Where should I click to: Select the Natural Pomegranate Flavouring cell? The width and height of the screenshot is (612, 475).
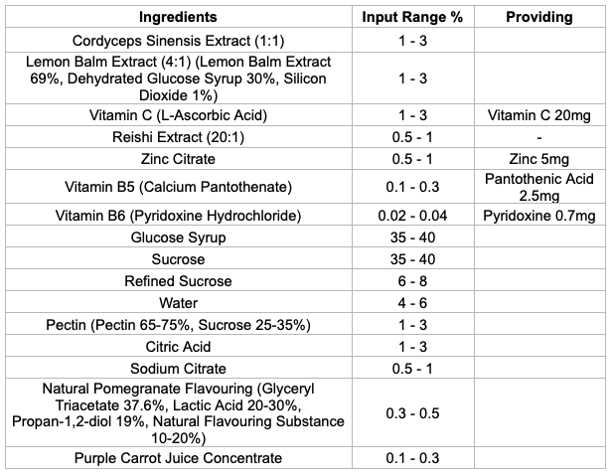(178, 413)
